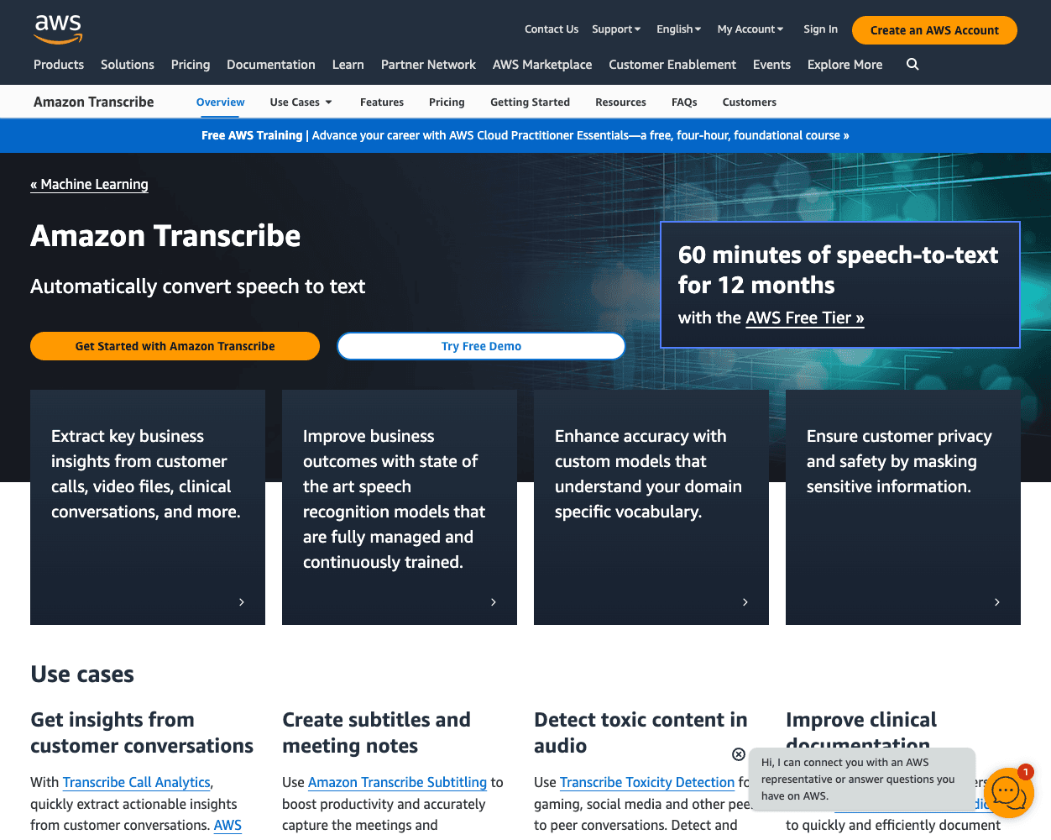Open the AWS Free Tier link
Image resolution: width=1051 pixels, height=840 pixels.
pos(804,318)
